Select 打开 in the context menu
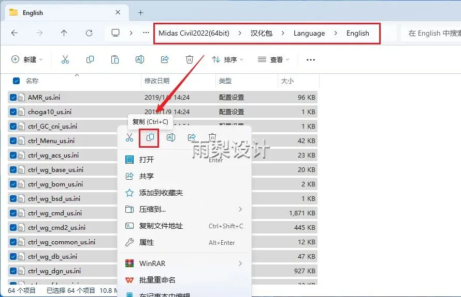461x297 pixels. (x=184, y=160)
